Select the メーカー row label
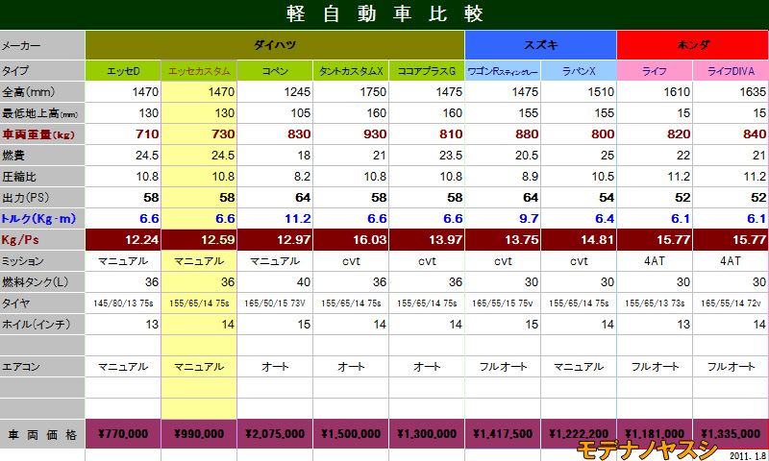Screen dimensions: 769x461 click(x=42, y=45)
